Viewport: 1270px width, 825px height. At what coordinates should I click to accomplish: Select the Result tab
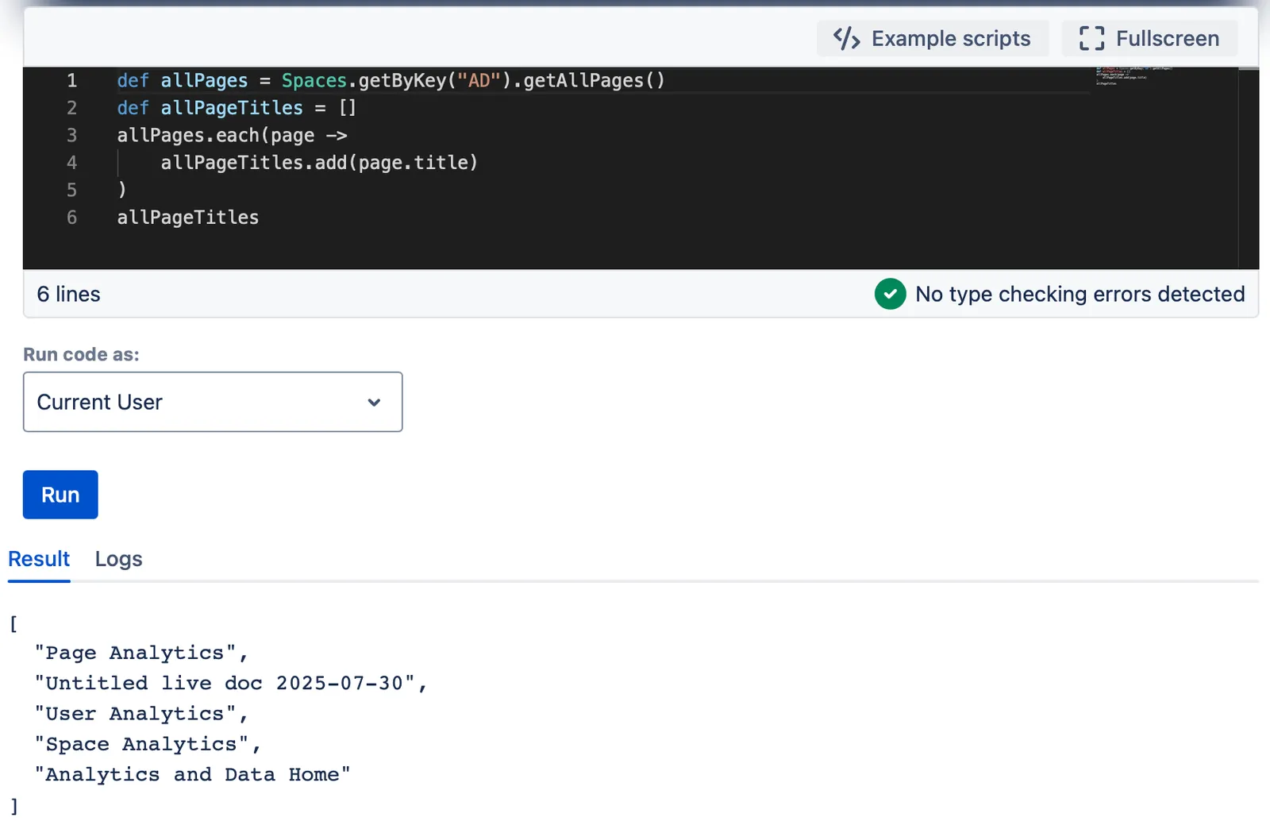[x=39, y=559]
